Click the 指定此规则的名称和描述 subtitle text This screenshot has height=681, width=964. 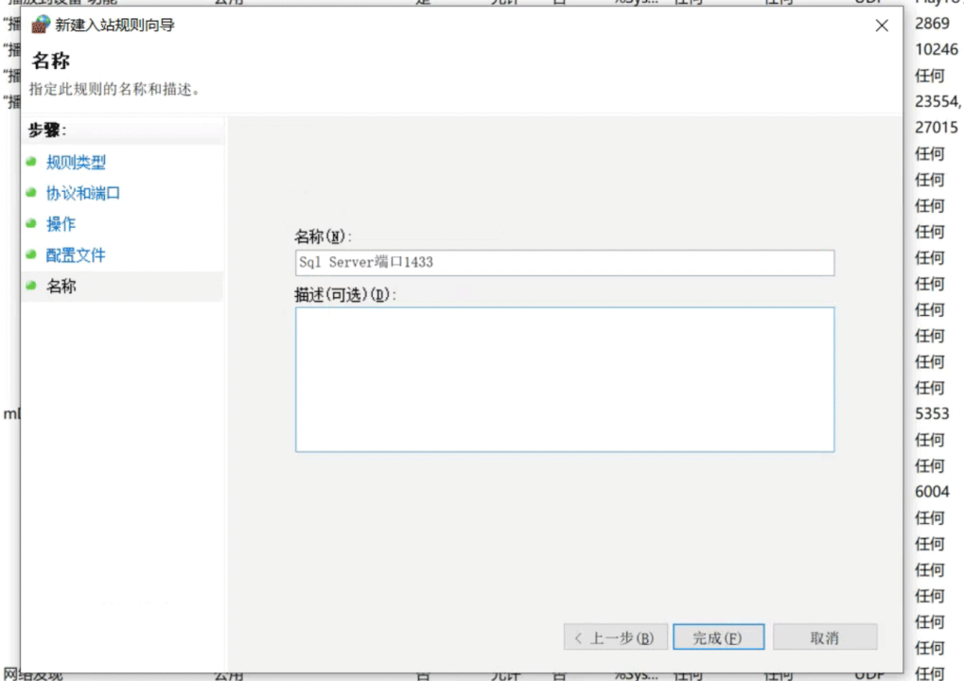point(114,89)
